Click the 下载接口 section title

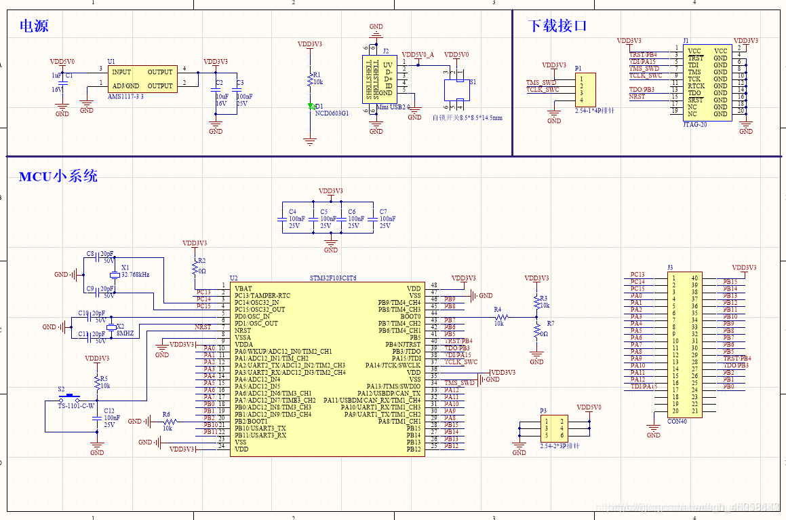pos(557,26)
